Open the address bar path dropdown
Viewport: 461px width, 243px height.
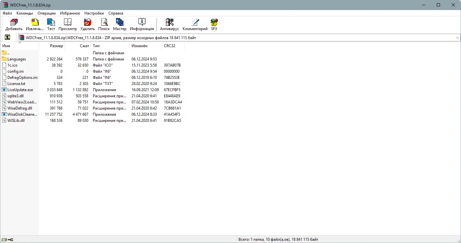point(458,37)
